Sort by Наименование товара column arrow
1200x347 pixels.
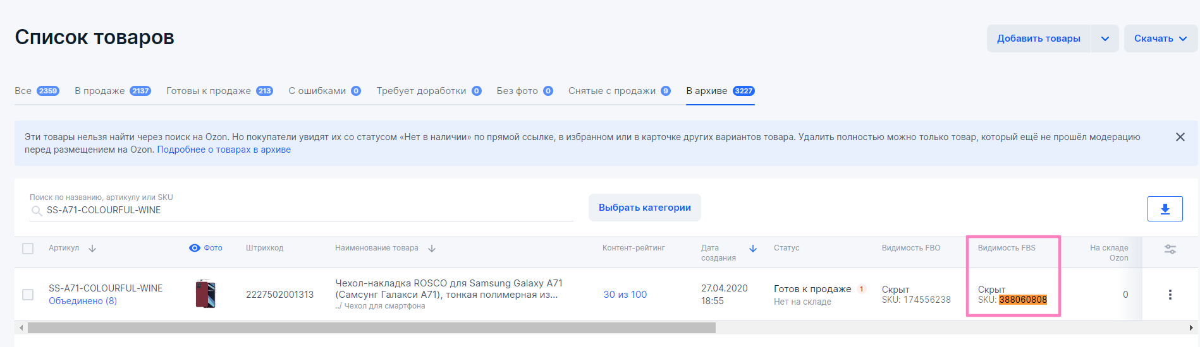(x=432, y=249)
